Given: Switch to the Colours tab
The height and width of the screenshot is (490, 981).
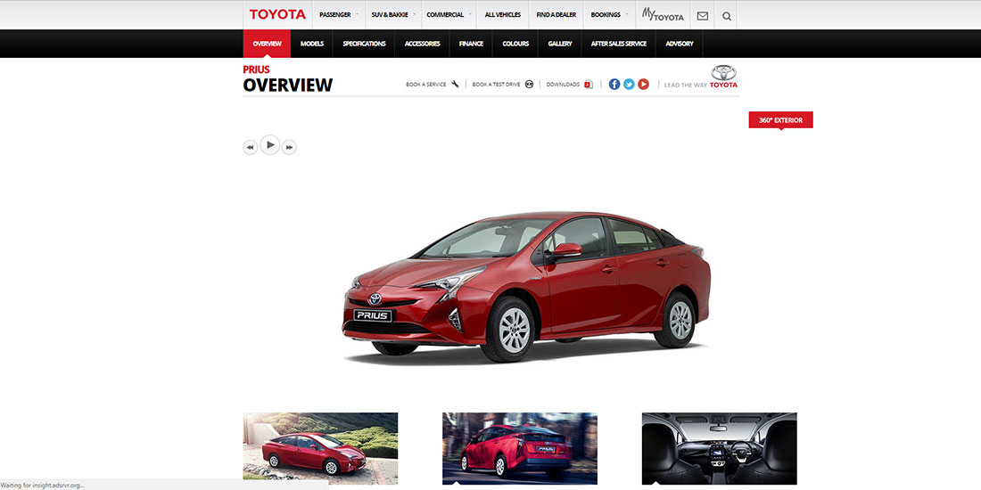Looking at the screenshot, I should 515,44.
